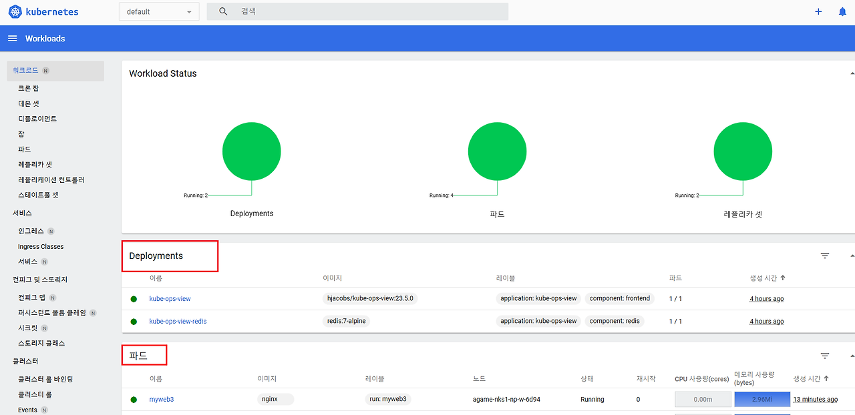Collapse the Workload Status card
855x415 pixels.
pos(852,73)
